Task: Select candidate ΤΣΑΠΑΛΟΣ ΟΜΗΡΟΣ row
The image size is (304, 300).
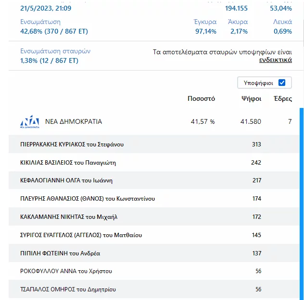Action: click(x=68, y=289)
